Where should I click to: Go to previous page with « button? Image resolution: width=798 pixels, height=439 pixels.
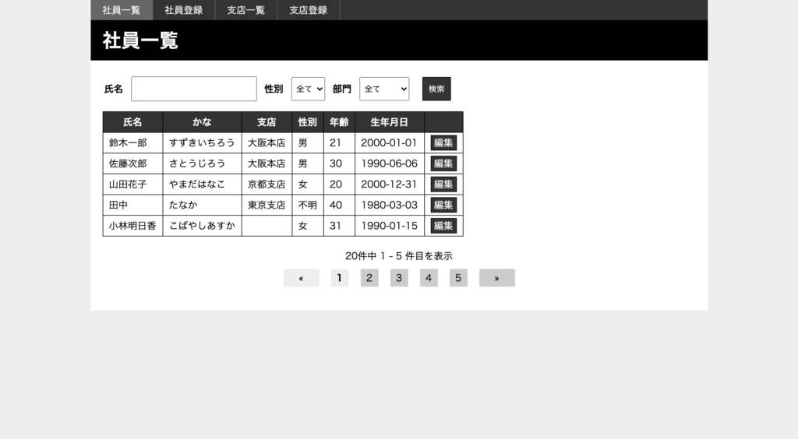(x=301, y=278)
